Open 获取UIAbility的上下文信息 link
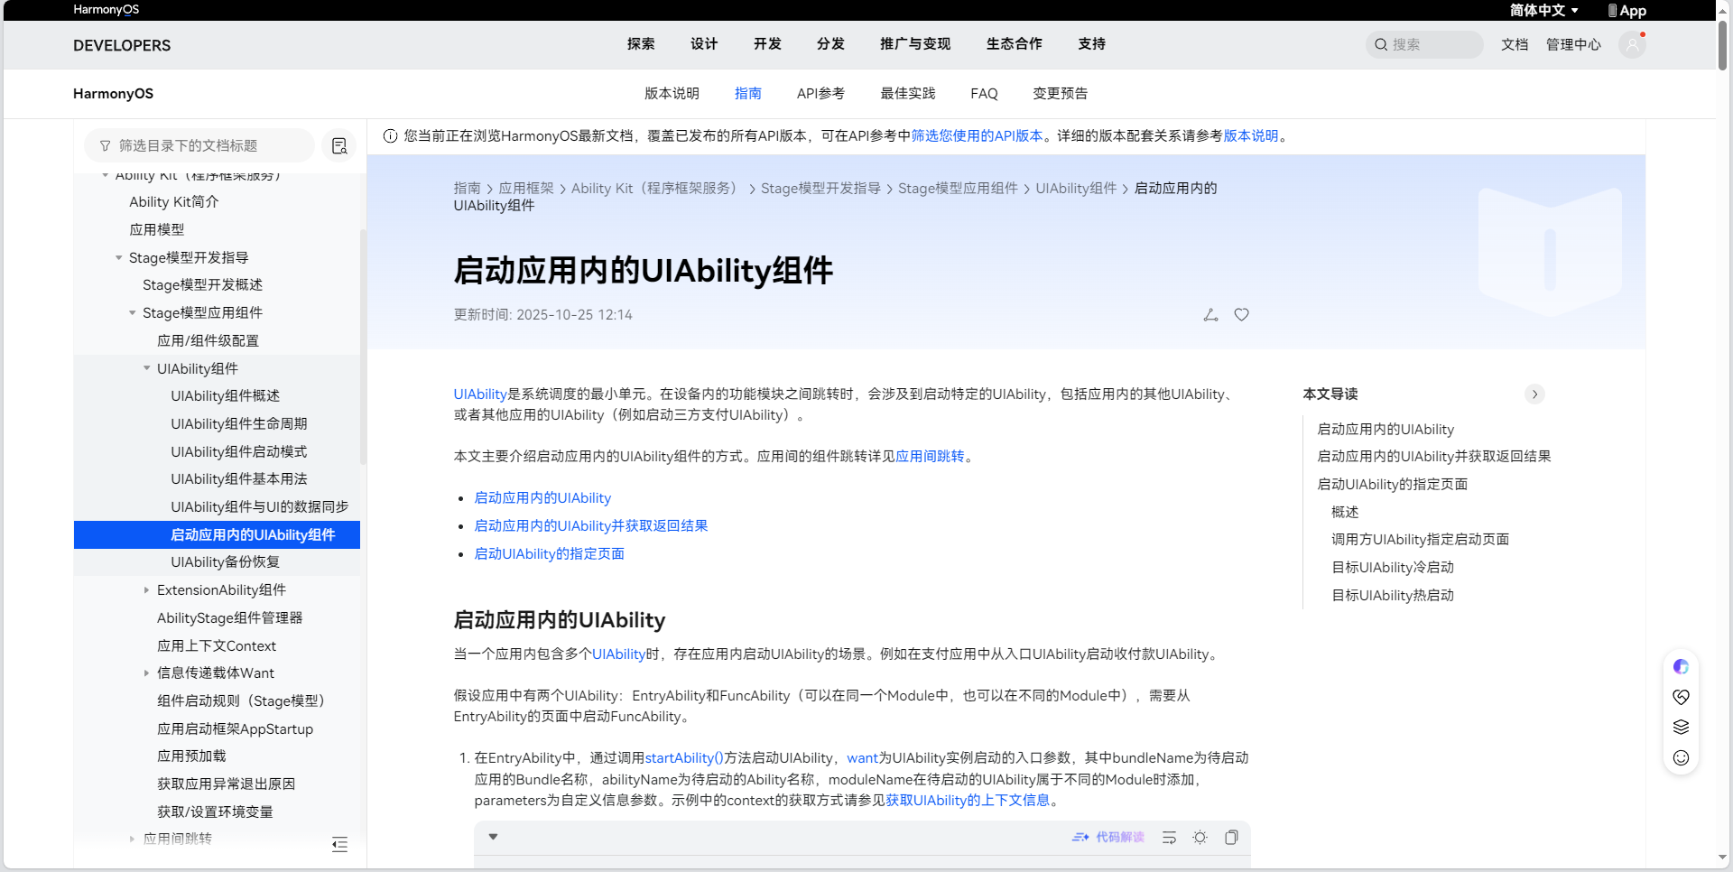1733x872 pixels. (968, 801)
